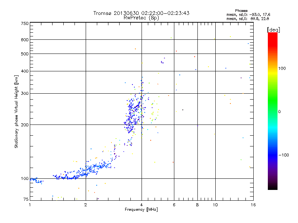This screenshot has width=298, height=223.
Task: Click x-axis tick label '16'
Action: (253, 205)
